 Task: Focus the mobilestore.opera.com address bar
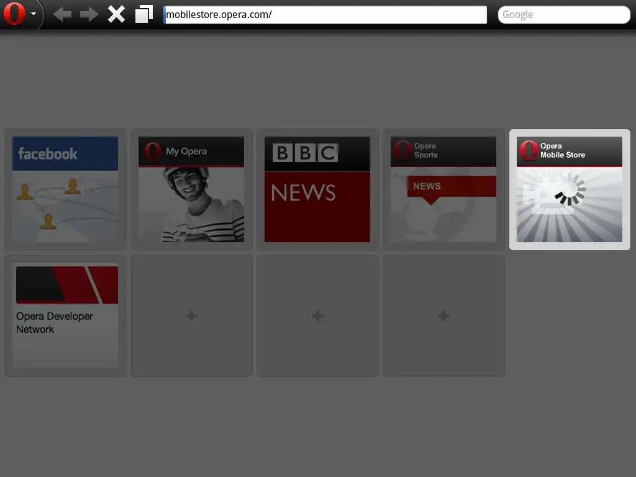coord(325,15)
